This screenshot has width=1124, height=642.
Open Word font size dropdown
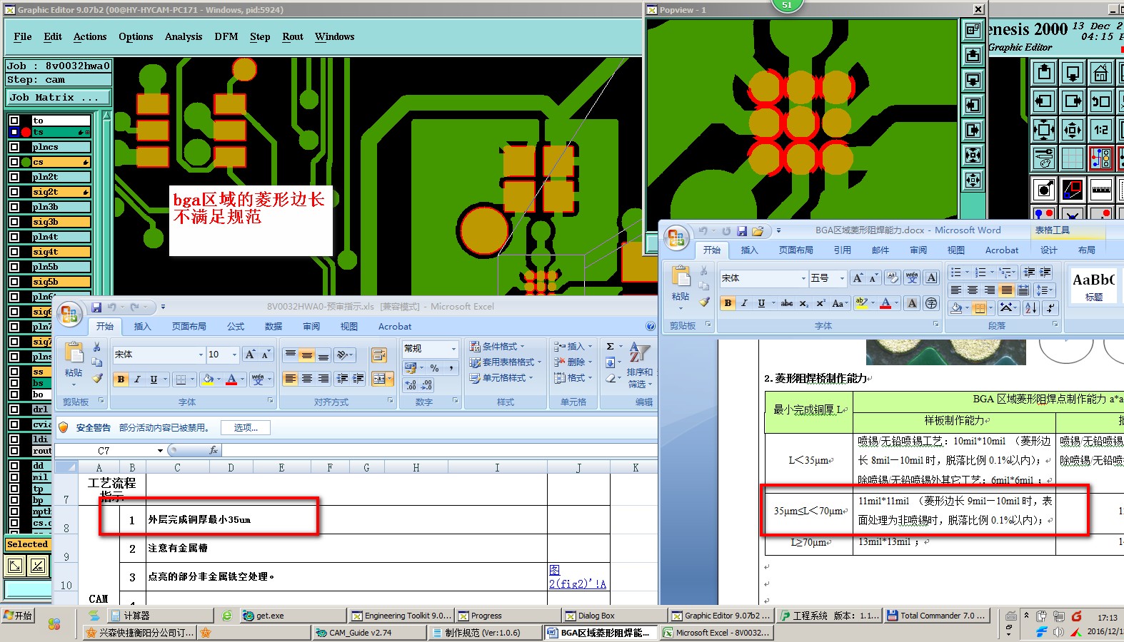[843, 278]
